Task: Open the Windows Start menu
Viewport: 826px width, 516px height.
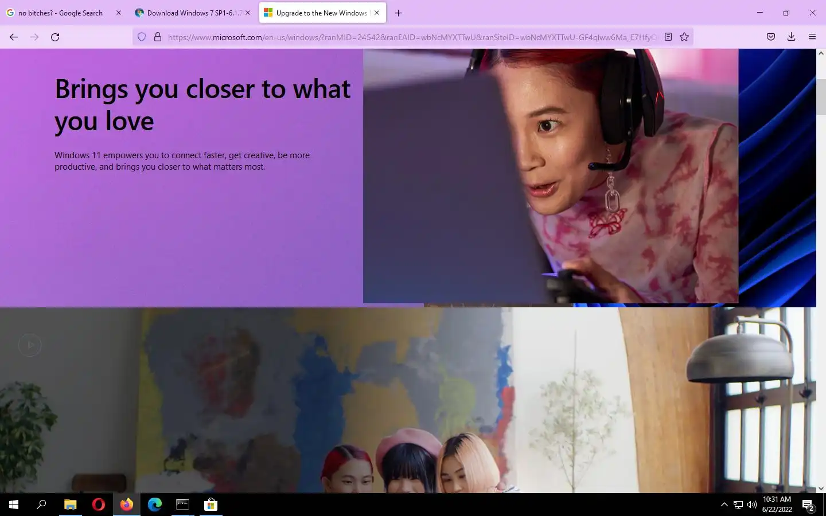Action: tap(14, 505)
